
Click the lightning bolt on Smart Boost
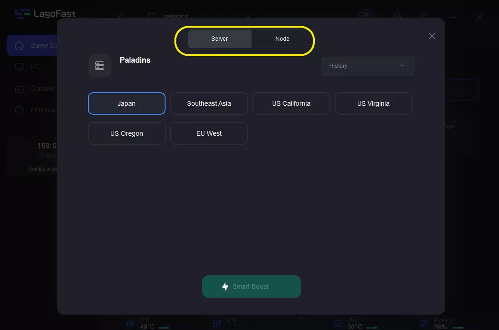(225, 286)
